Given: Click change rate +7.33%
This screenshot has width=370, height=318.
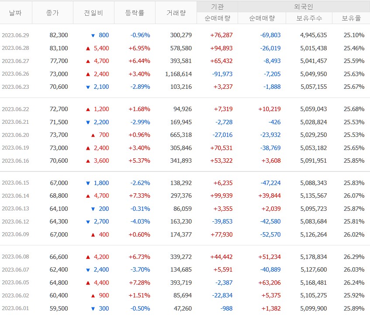Looking at the screenshot, I should (139, 196).
